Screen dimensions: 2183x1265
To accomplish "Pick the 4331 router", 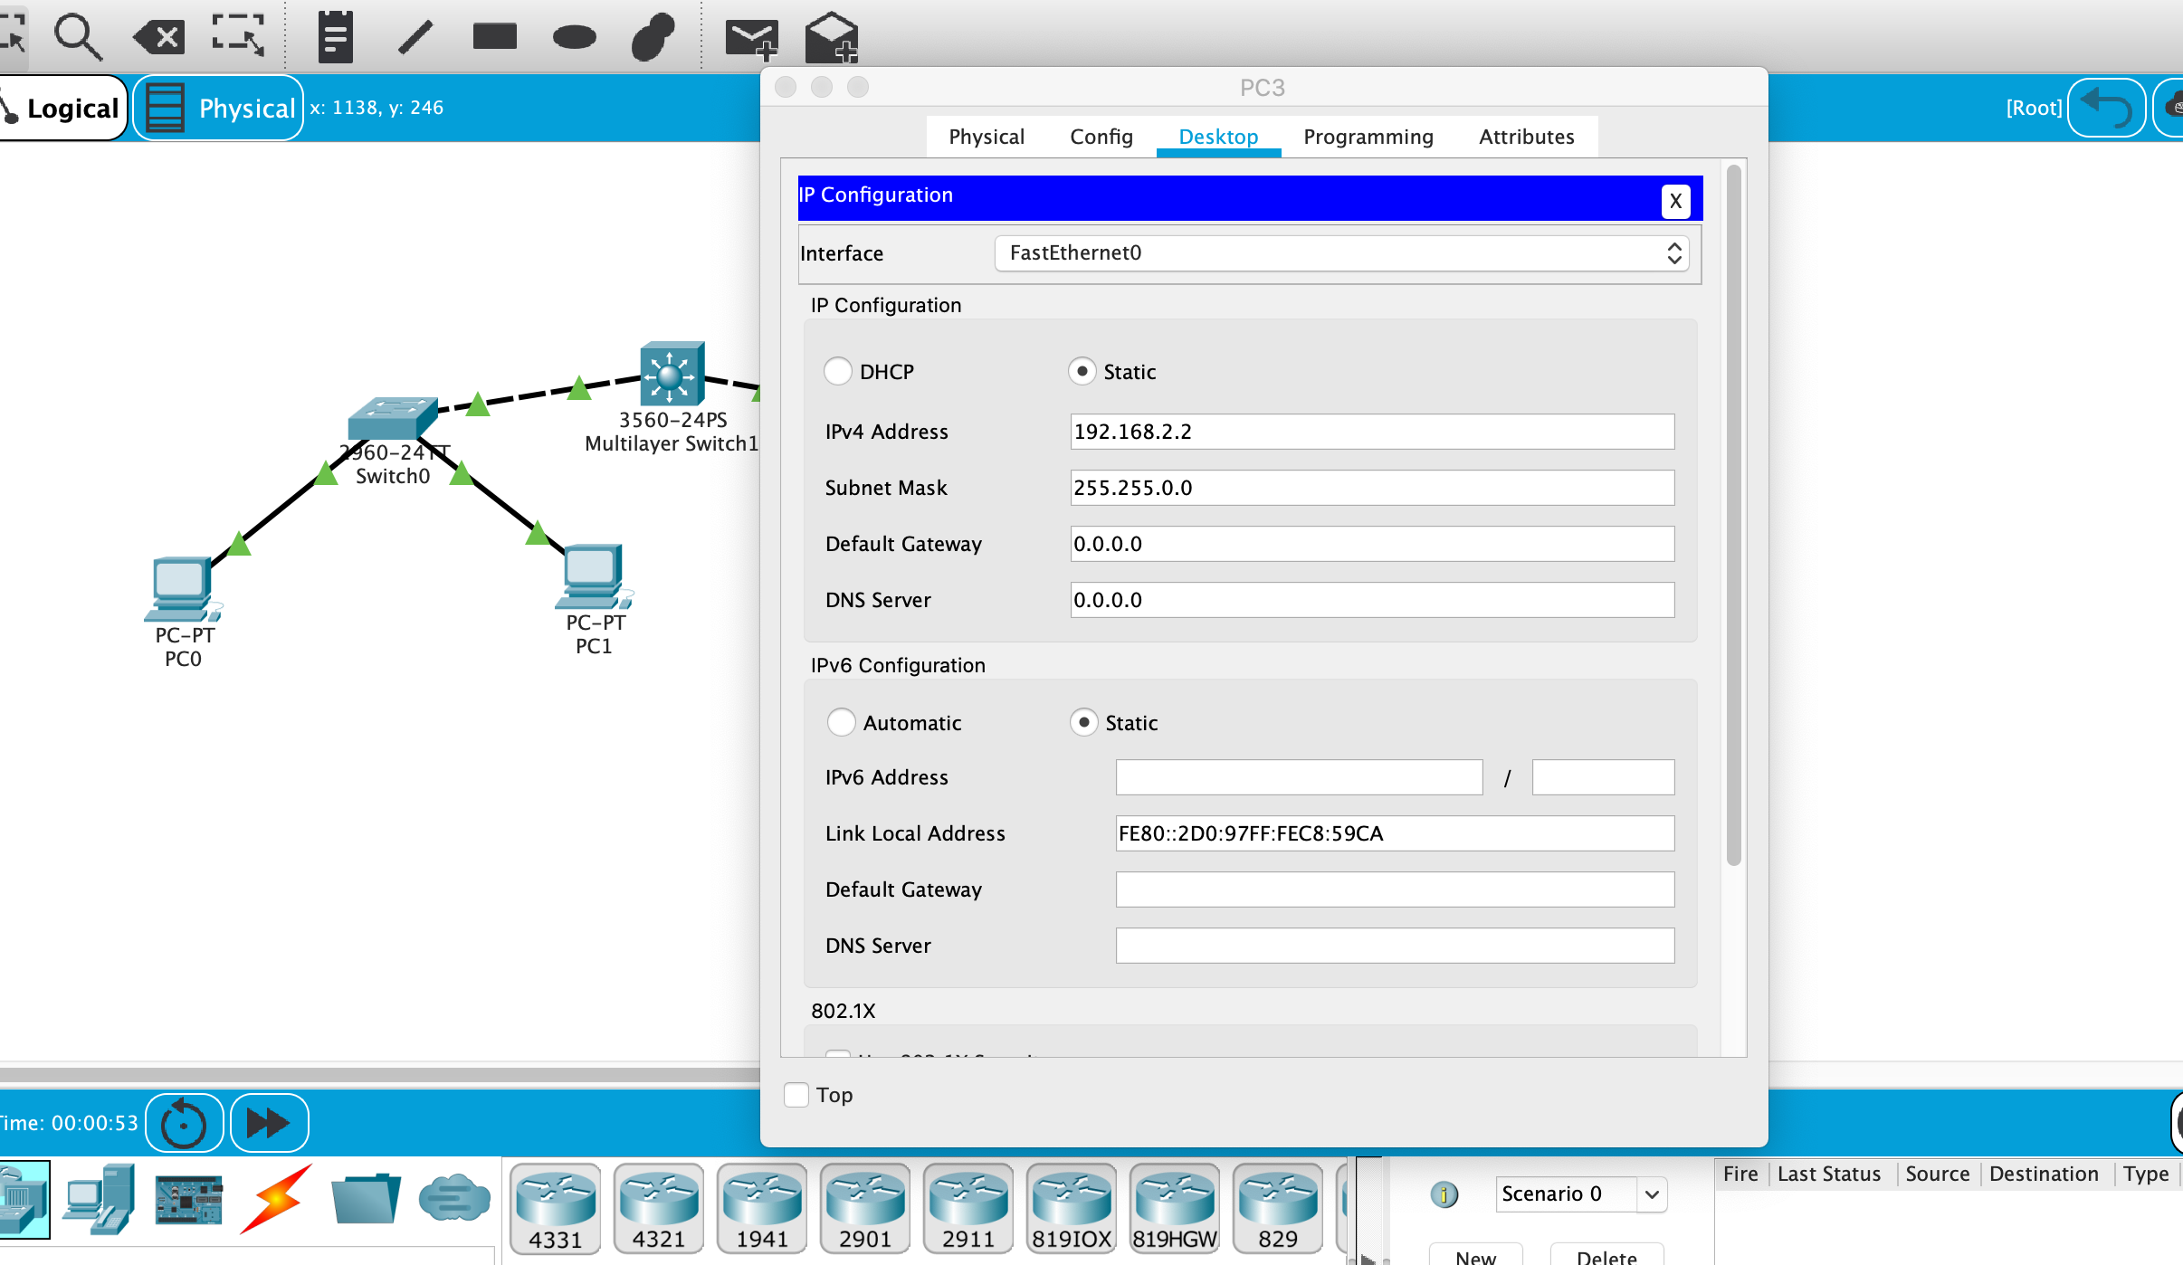I will [556, 1209].
